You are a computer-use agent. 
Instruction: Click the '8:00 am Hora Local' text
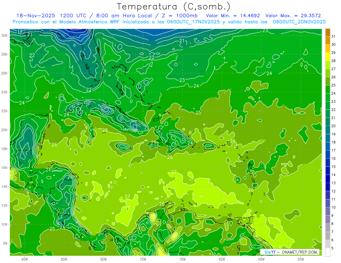tap(124, 16)
